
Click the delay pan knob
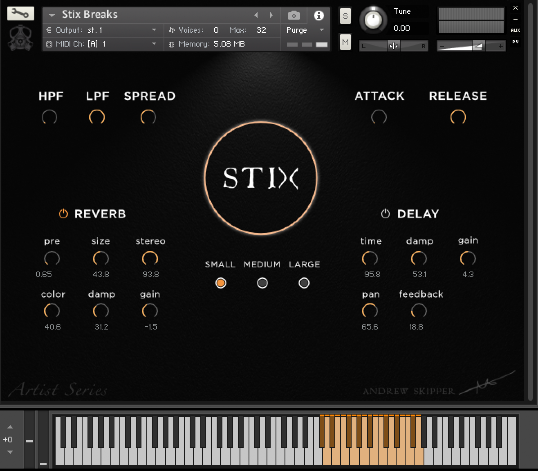pos(370,312)
